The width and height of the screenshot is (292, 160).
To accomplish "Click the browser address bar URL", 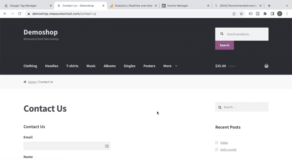I will click(64, 14).
